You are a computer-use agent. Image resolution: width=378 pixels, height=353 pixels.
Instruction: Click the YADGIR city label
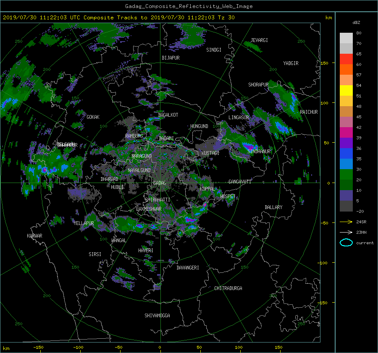click(291, 63)
